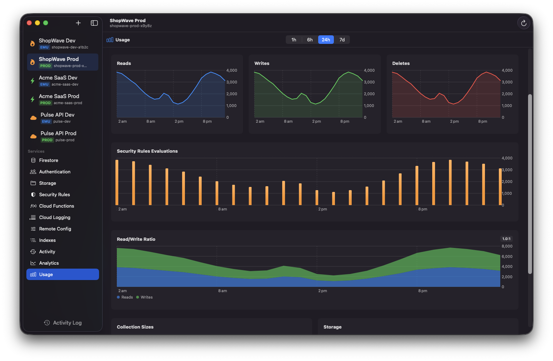Collapse the Services section header
Viewport: 553px width, 361px height.
point(36,151)
